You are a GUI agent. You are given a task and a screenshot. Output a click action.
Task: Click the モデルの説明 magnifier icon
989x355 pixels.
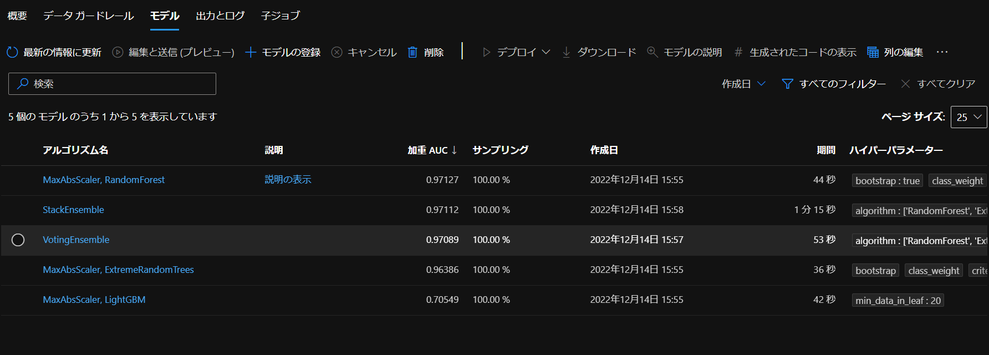pos(652,52)
